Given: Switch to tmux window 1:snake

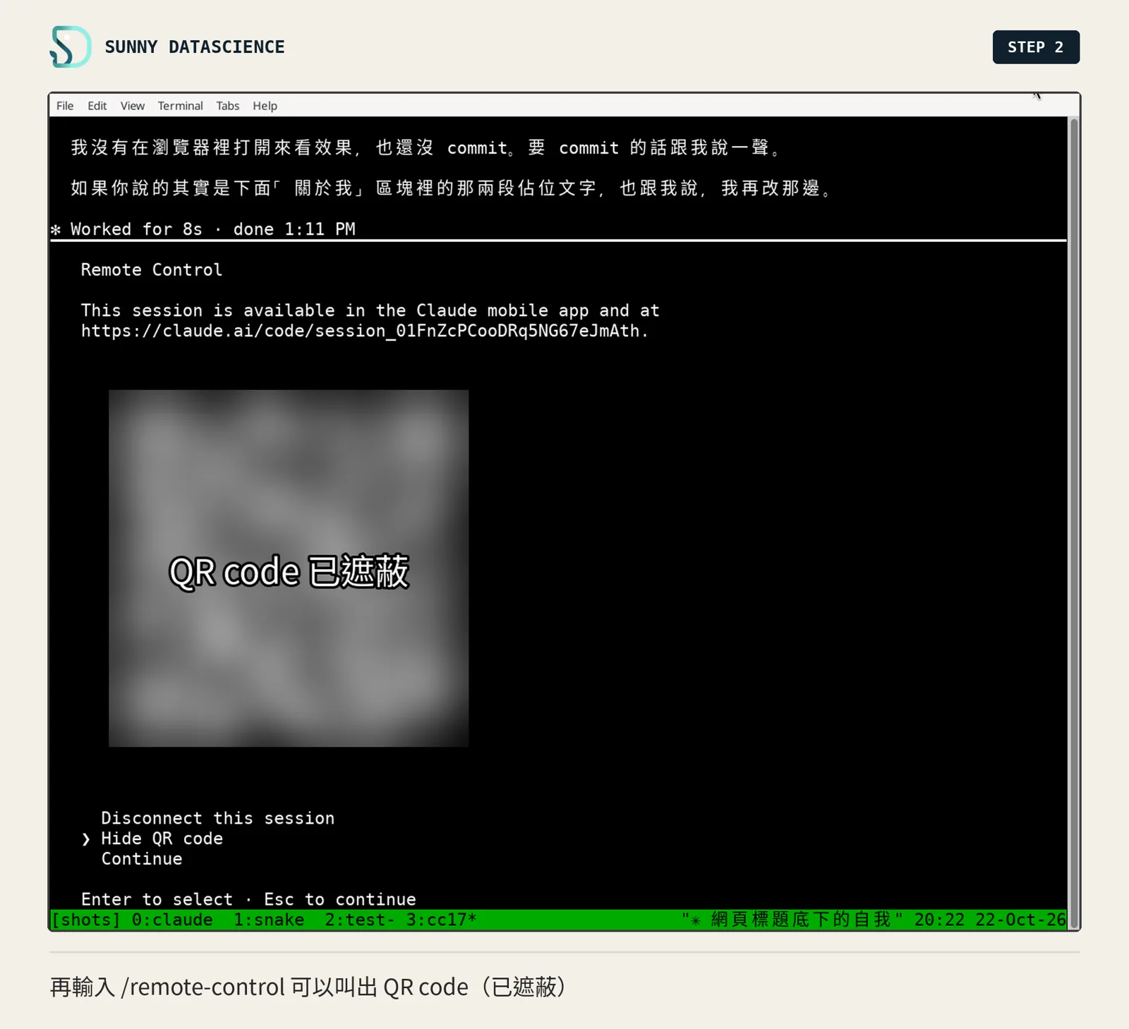Looking at the screenshot, I should 269,920.
